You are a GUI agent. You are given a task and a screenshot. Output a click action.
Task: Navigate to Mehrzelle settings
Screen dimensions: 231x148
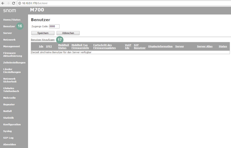pos(9,98)
